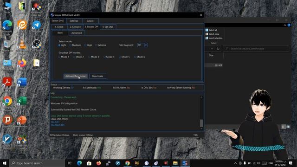Increase the SSL fragment stepper value
The image size is (297, 167).
(x=146, y=44)
